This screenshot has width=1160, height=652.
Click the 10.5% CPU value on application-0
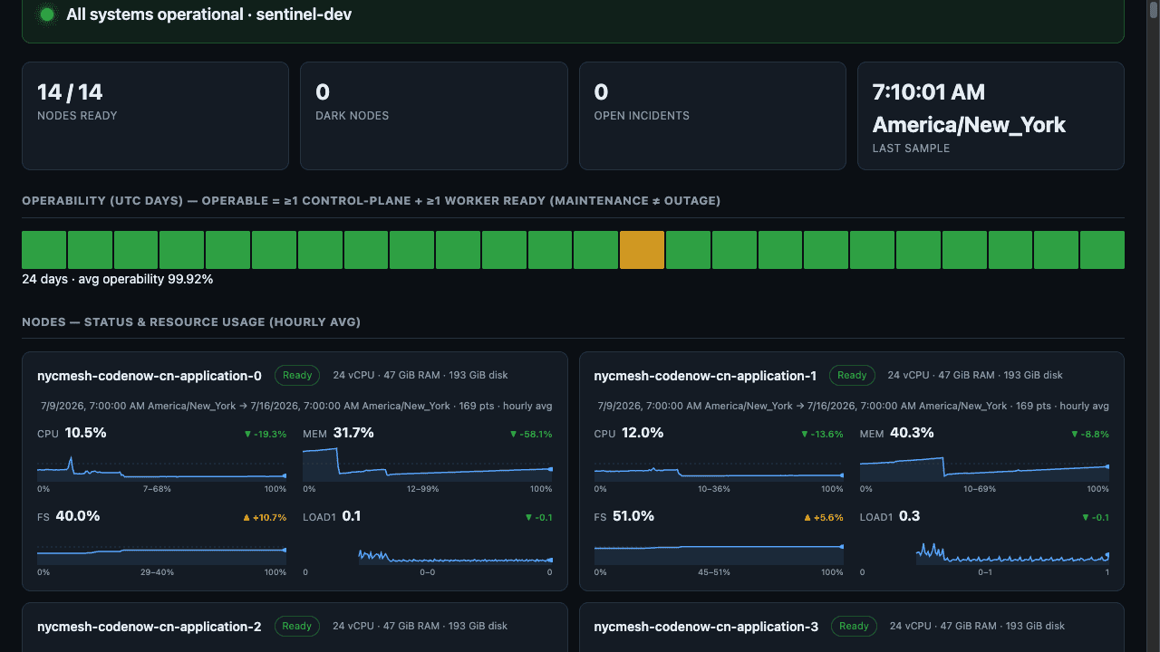pyautogui.click(x=85, y=433)
